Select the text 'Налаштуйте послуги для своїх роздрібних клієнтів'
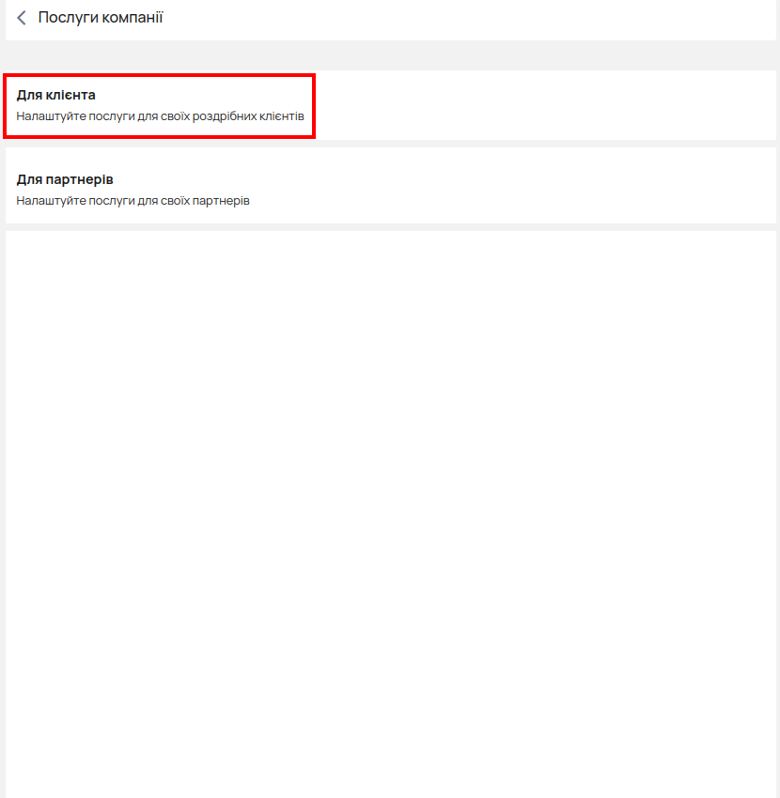 point(160,116)
